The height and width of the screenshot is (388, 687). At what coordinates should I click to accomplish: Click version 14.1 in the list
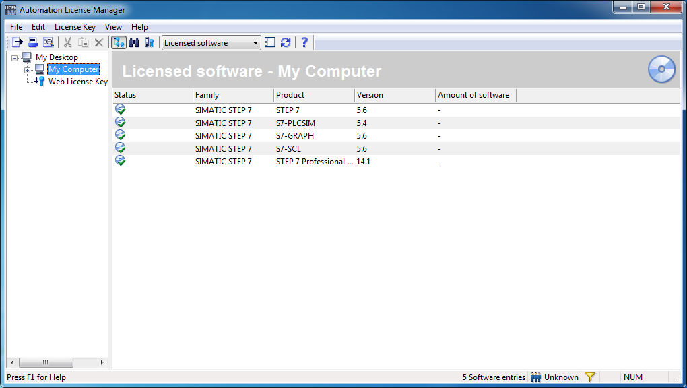click(x=364, y=162)
